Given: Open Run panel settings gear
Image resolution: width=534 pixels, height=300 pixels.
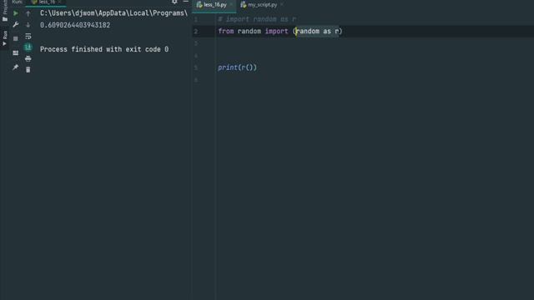Looking at the screenshot, I should pos(174,2).
